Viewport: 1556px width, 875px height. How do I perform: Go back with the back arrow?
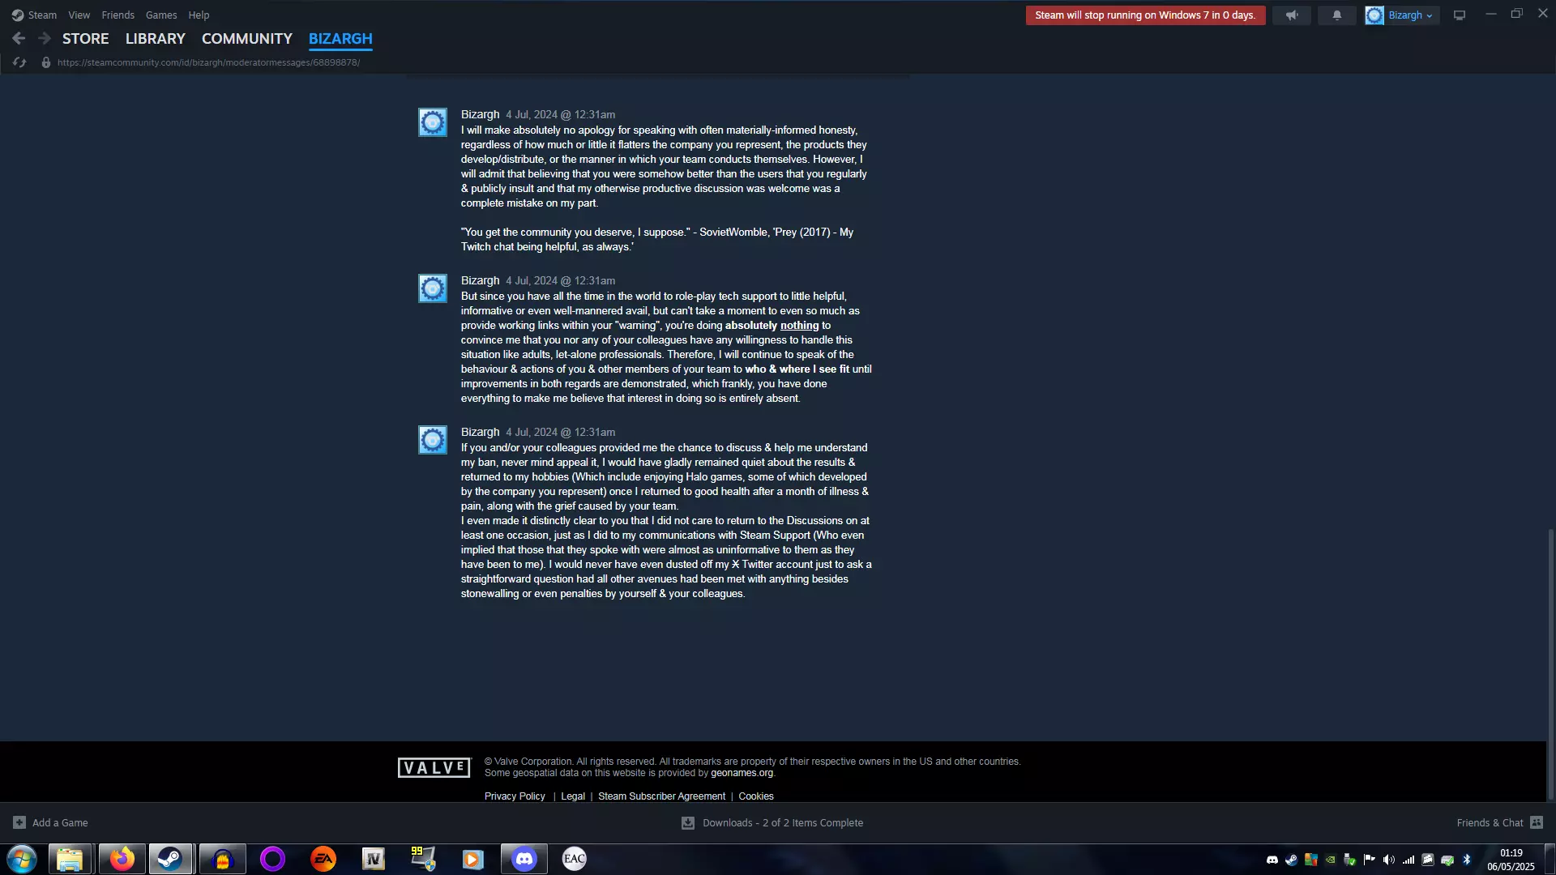[19, 38]
